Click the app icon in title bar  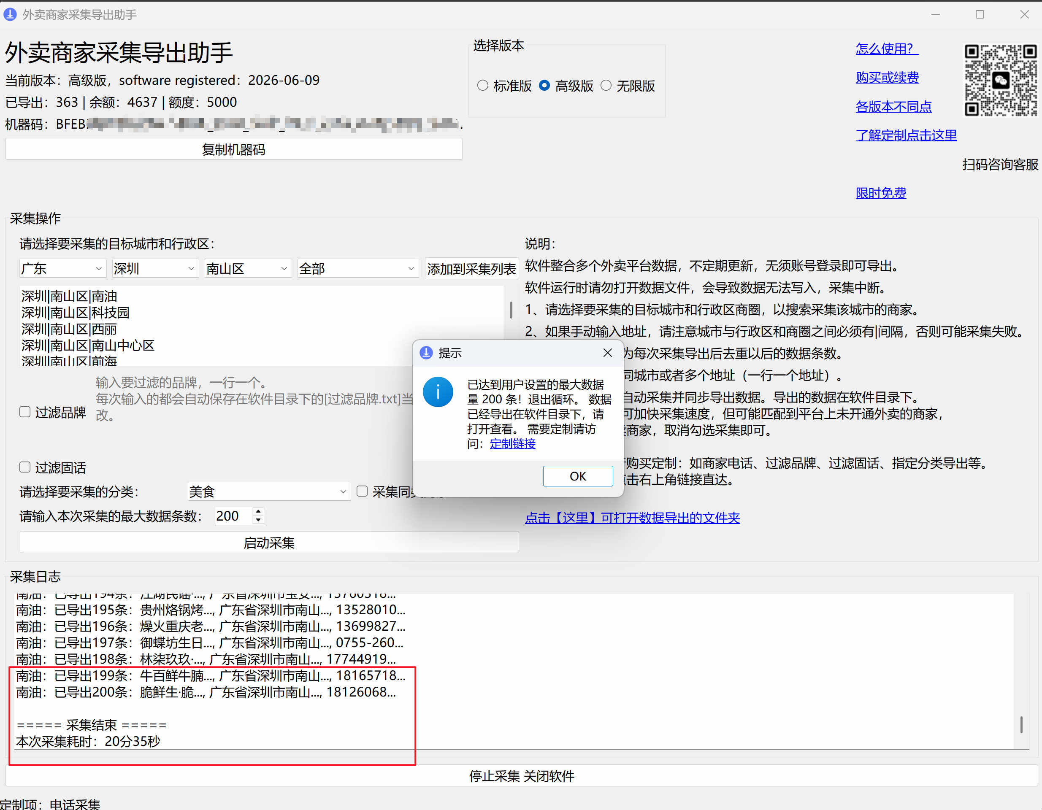point(10,14)
